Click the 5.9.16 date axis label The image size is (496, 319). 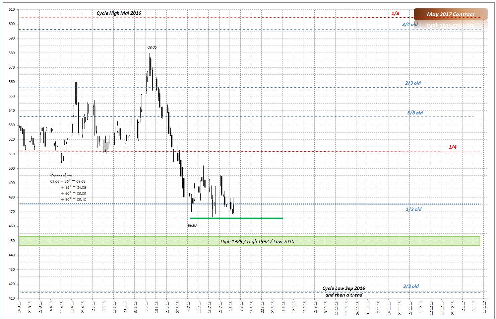(x=284, y=307)
